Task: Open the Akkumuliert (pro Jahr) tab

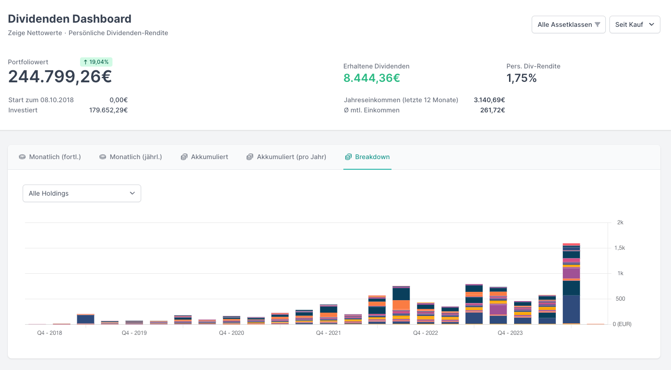Action: pyautogui.click(x=292, y=157)
